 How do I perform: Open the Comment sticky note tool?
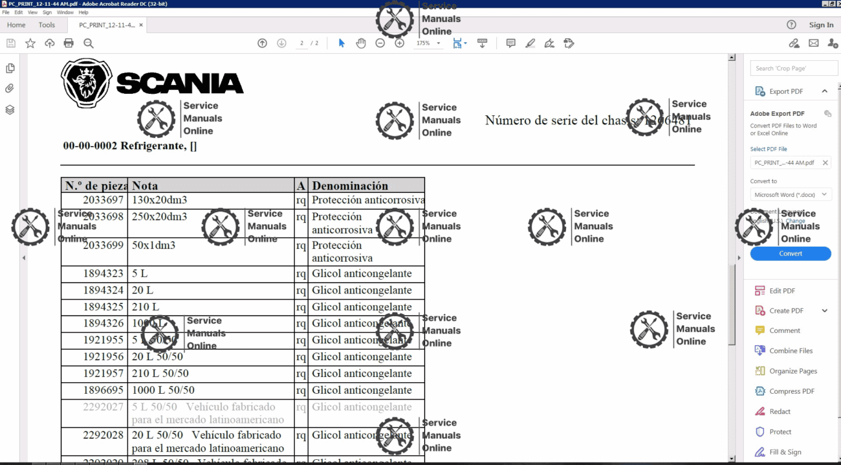coord(510,43)
